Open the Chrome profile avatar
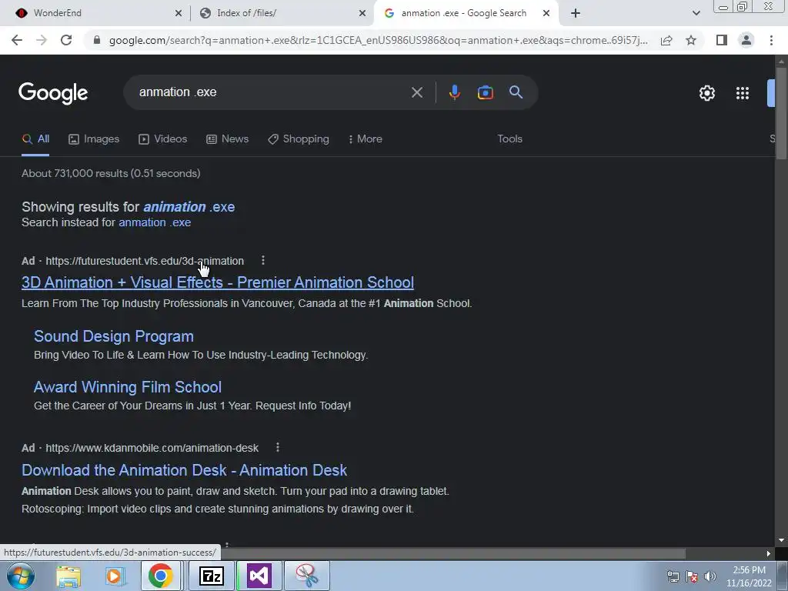Image resolution: width=788 pixels, height=591 pixels. pyautogui.click(x=746, y=40)
